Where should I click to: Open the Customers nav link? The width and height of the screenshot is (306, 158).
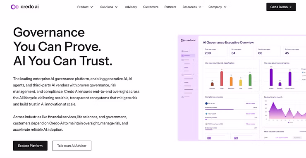[x=151, y=7]
